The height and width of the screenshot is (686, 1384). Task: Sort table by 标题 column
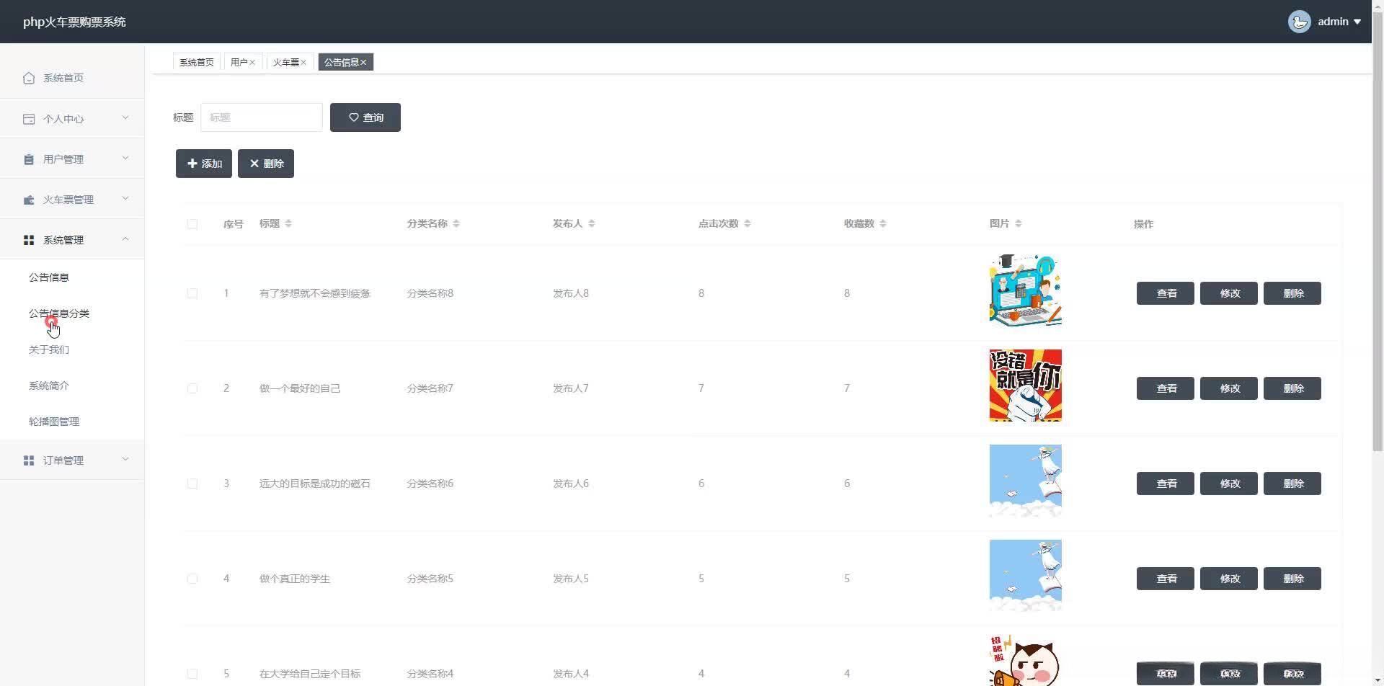click(288, 223)
